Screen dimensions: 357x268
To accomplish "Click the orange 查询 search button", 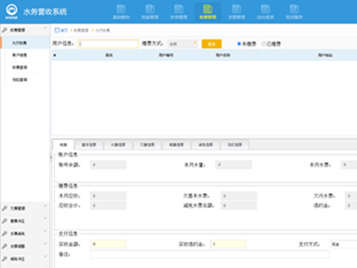I will tap(211, 44).
